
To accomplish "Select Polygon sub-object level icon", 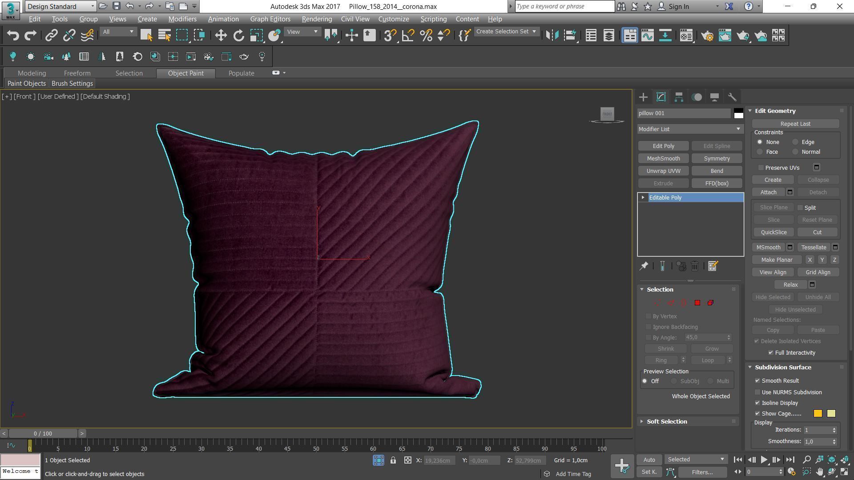I will (x=697, y=303).
